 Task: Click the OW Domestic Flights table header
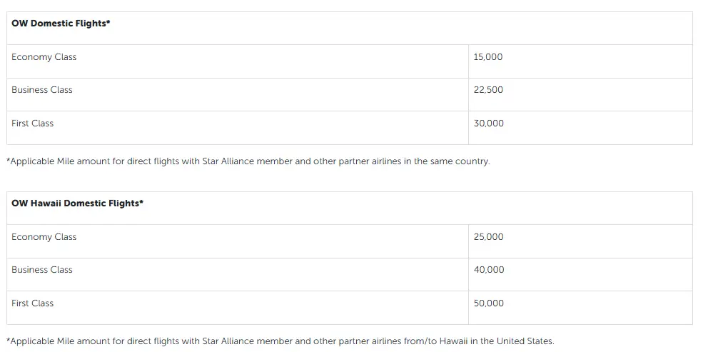(x=61, y=24)
